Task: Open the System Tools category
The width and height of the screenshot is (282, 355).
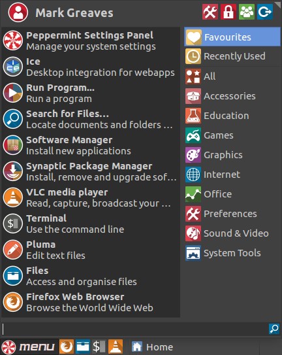Action: click(x=232, y=253)
